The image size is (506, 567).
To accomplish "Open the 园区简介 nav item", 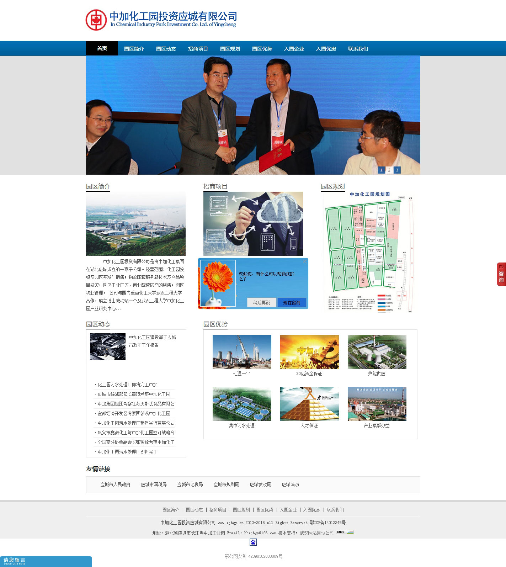I will (x=134, y=49).
